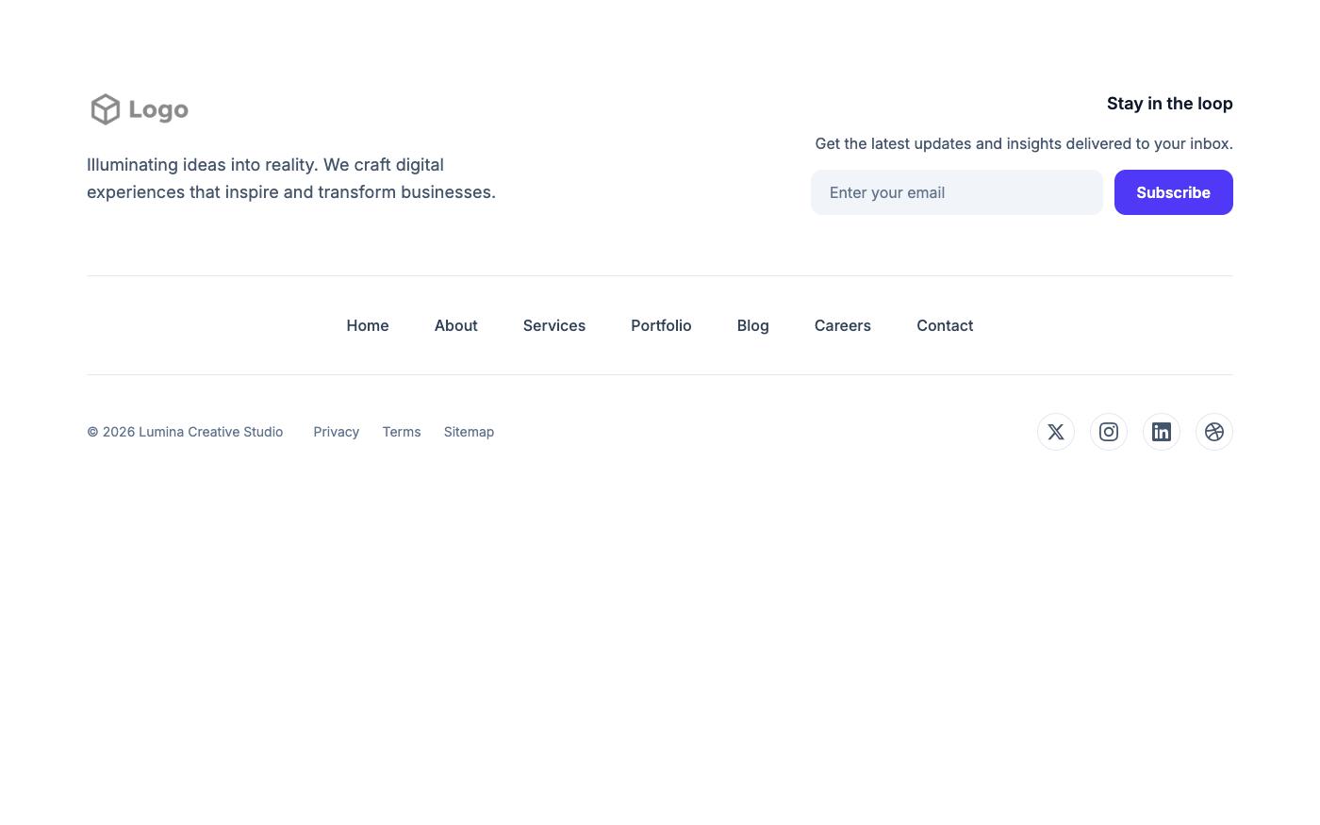Open the Instagram social icon
Viewport: 1320px width, 825px height.
[1109, 432]
